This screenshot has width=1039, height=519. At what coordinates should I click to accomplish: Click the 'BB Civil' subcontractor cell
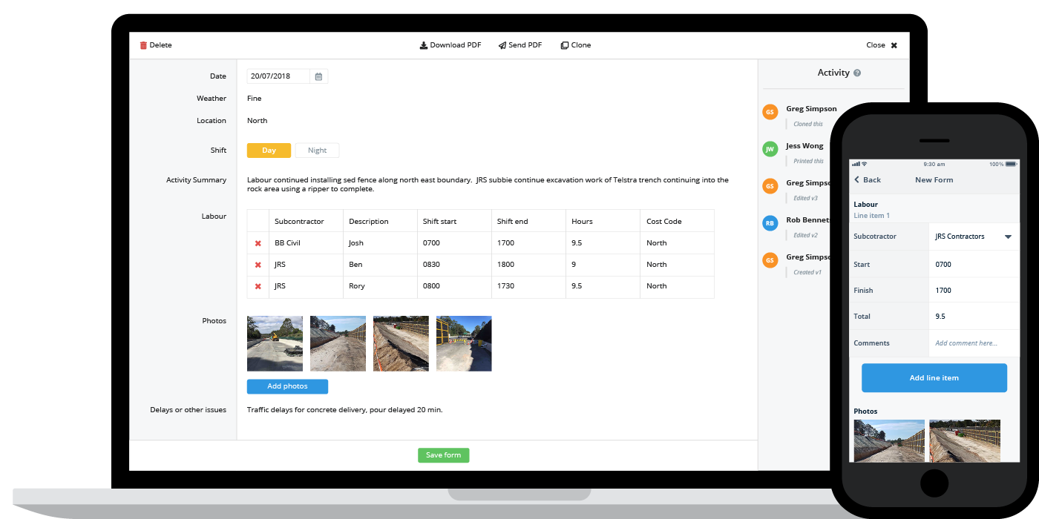click(307, 243)
